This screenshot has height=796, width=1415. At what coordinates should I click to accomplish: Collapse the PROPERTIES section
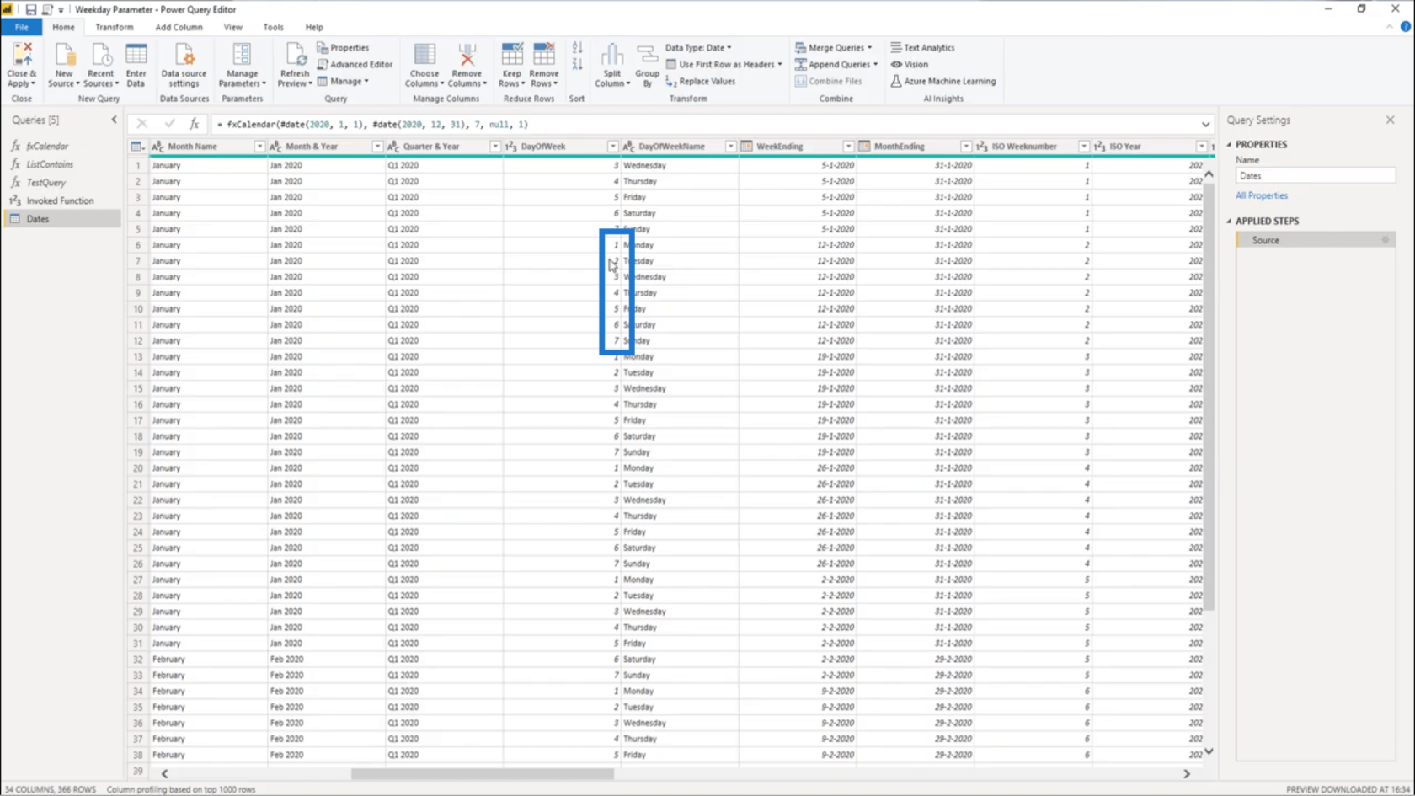(1229, 145)
